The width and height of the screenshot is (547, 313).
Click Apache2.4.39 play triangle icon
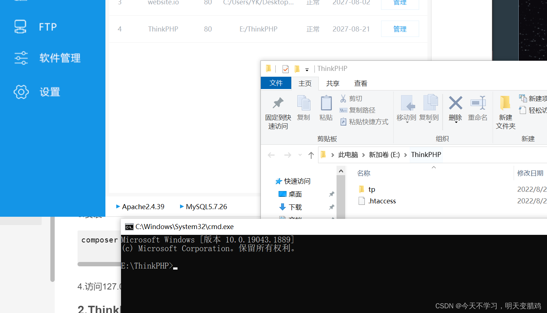(118, 207)
